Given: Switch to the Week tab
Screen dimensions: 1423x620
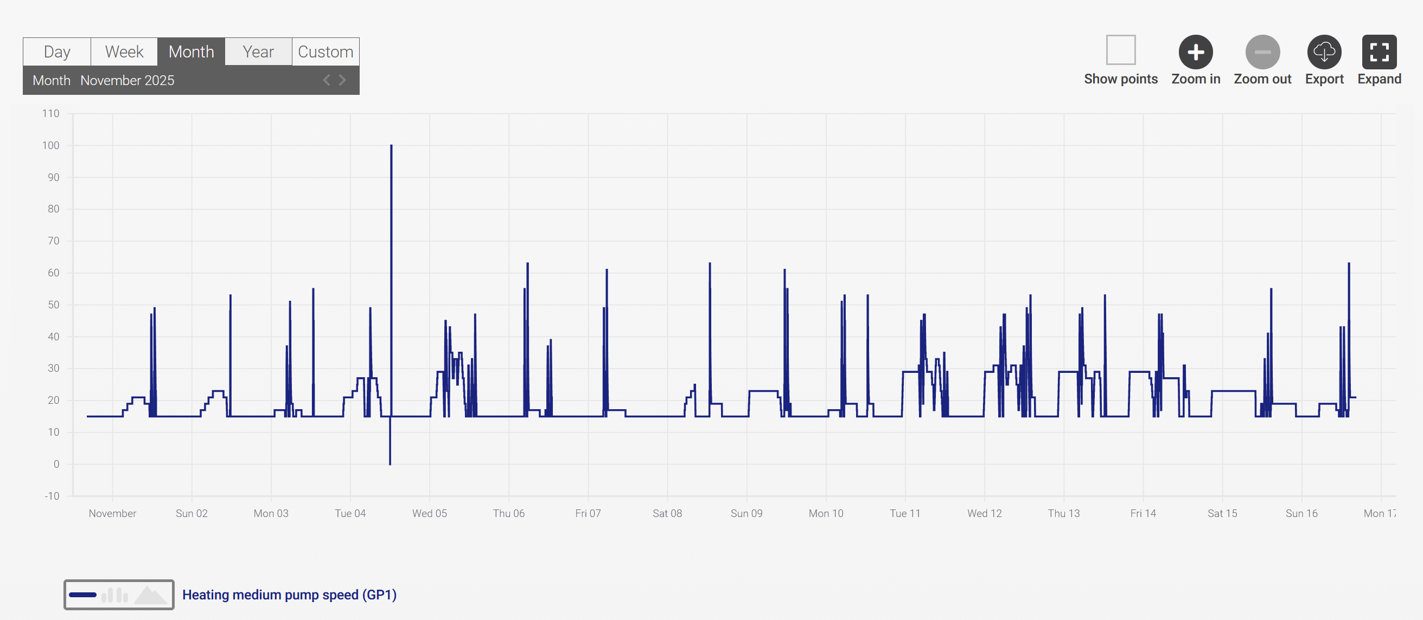Looking at the screenshot, I should coord(124,52).
